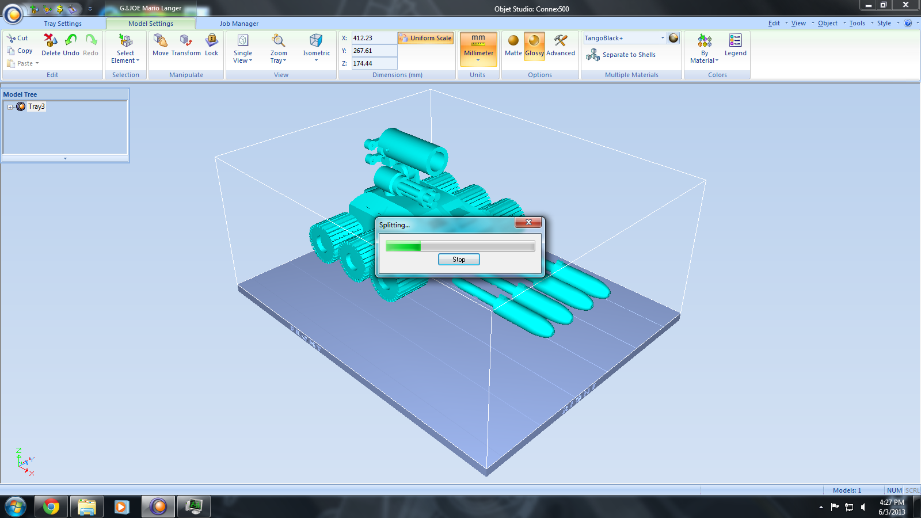Viewport: 921px width, 518px height.
Task: Click the Splitting progress bar
Action: pyautogui.click(x=461, y=246)
